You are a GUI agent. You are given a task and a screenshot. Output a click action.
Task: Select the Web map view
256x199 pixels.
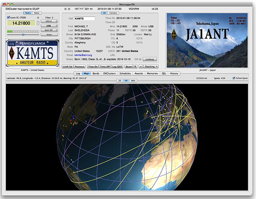tap(133, 80)
